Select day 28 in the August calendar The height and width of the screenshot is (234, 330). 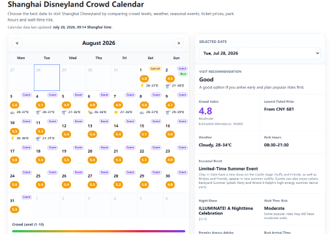click(125, 181)
